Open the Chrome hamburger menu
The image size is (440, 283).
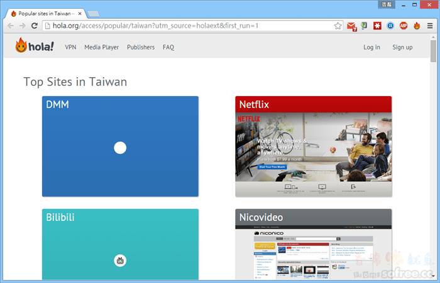tap(430, 26)
